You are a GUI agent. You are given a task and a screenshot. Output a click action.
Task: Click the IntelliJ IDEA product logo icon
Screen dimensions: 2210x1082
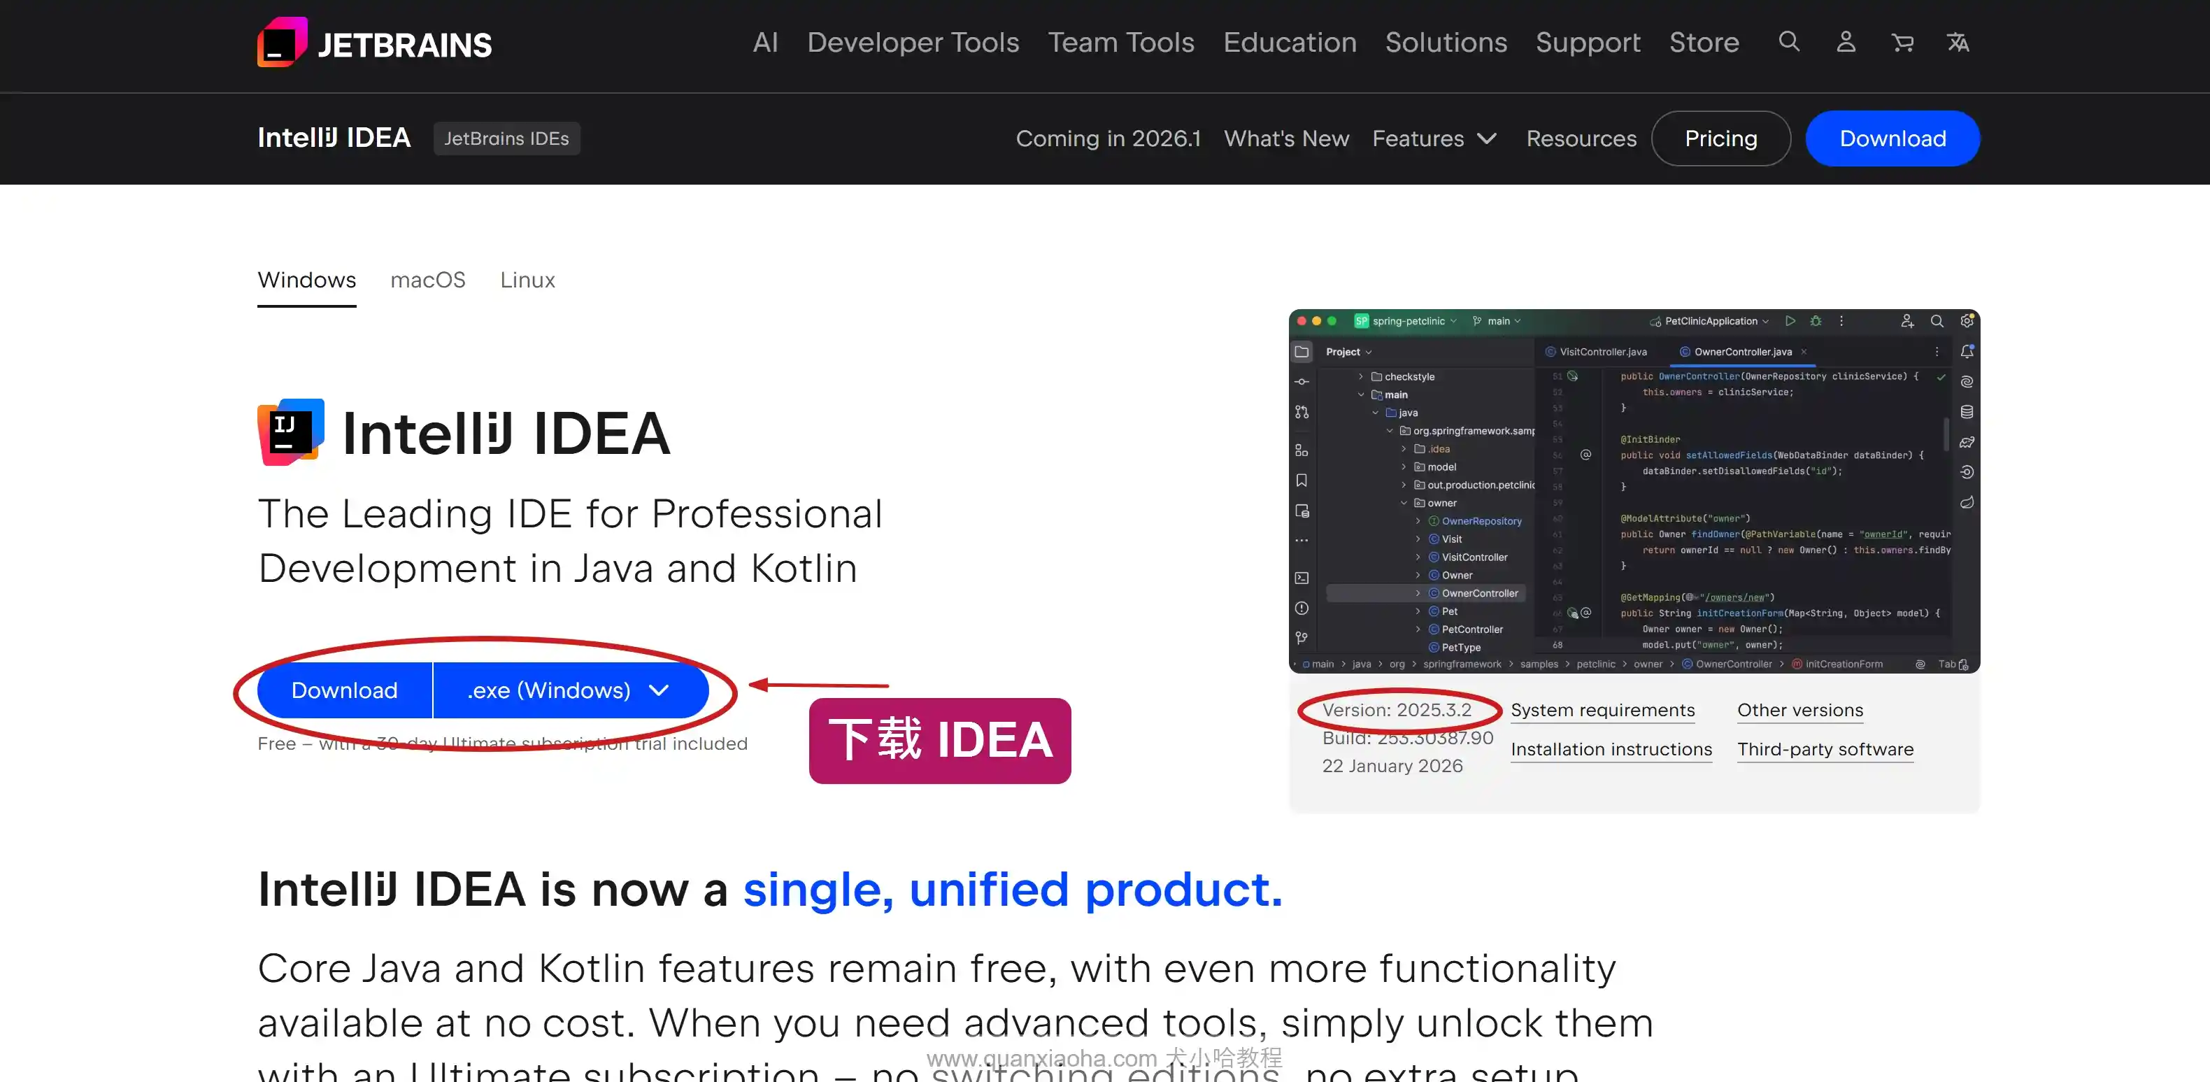tap(291, 432)
